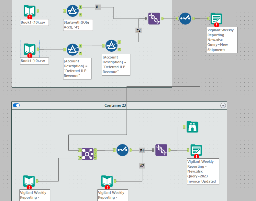This screenshot has width=256, height=201.
Task: Click the L output anchor of Join tool
Action: 95,150
